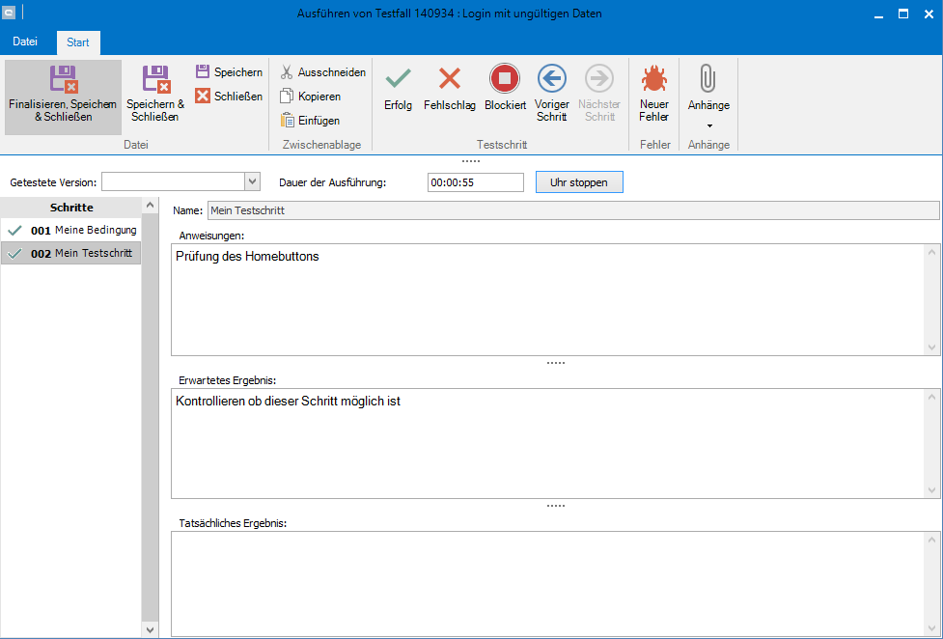Paste using the Einfügen clipboard icon
Screen dimensions: 943x639
[x=287, y=121]
